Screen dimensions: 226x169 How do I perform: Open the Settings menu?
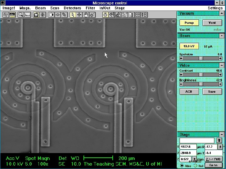coord(215,8)
